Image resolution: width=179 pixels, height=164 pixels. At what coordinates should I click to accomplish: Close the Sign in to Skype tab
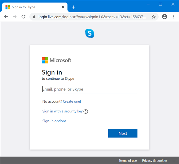click(63, 7)
